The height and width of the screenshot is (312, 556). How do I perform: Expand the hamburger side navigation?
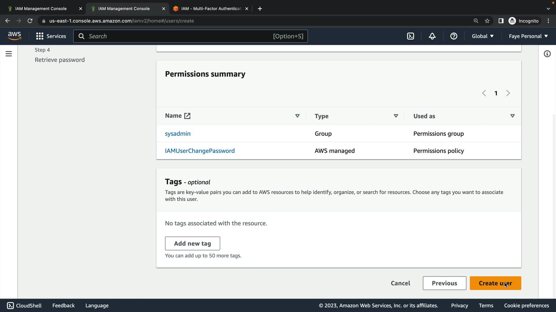click(9, 54)
